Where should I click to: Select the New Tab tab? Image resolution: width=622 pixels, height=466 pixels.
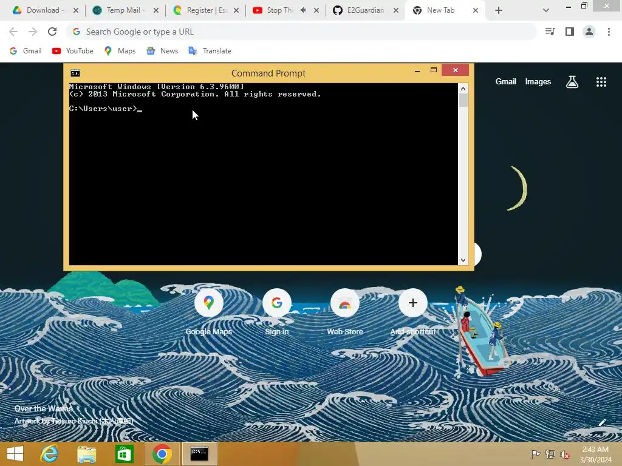coord(440,10)
